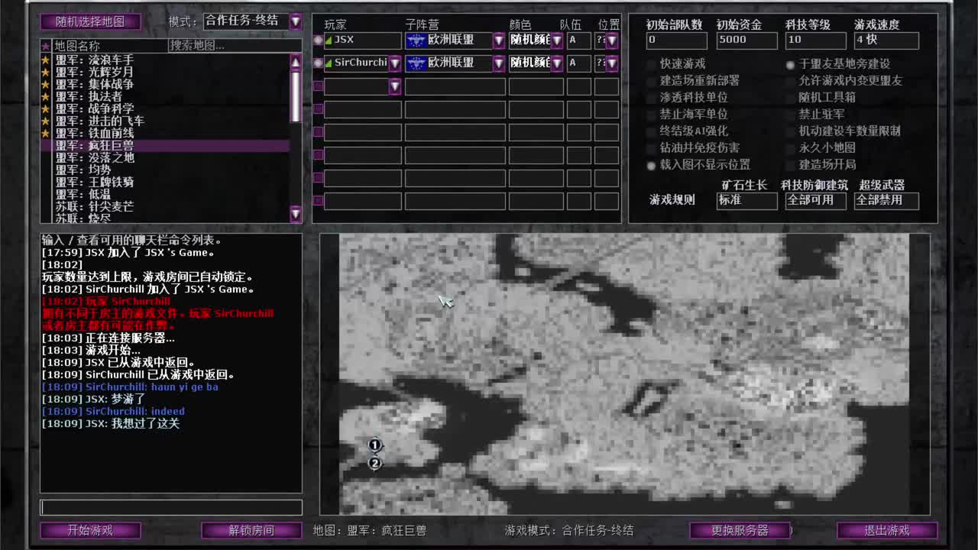Viewport: 978px width, 550px height.
Task: Click the European Alliance flag in SirChurchill row
Action: (x=416, y=63)
